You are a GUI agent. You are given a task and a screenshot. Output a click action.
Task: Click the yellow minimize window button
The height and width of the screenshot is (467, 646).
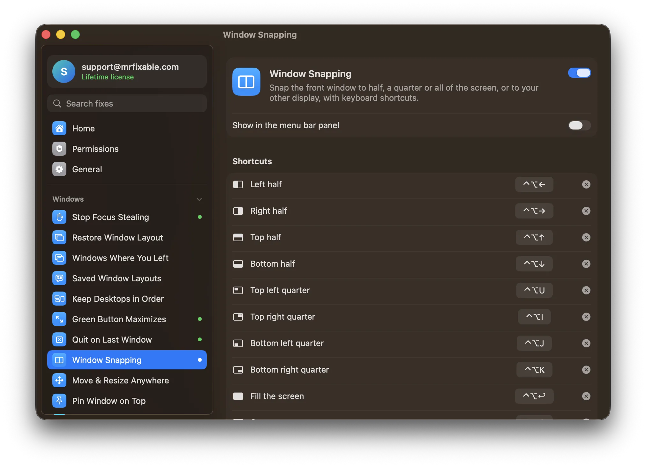click(x=61, y=34)
